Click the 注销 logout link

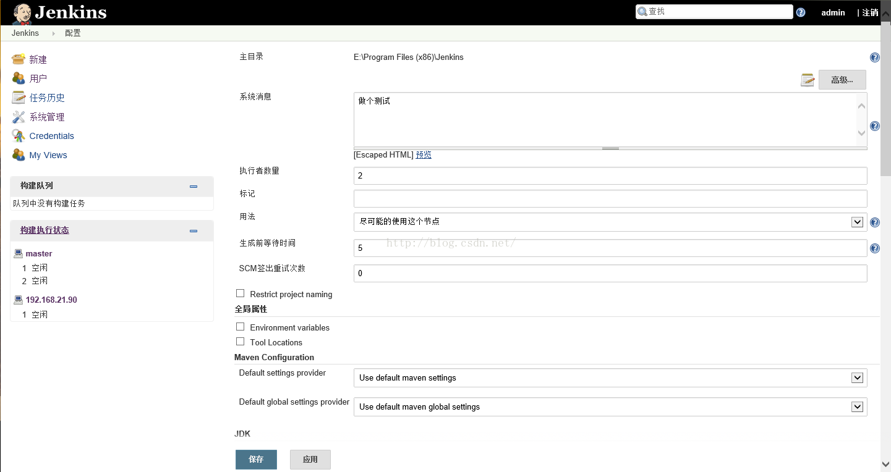pyautogui.click(x=871, y=12)
